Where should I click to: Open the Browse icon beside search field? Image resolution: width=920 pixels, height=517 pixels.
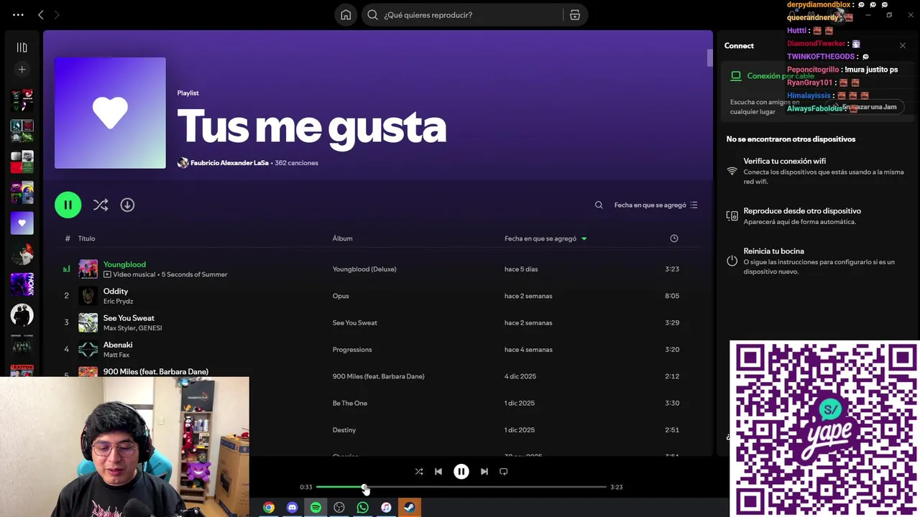click(x=575, y=15)
